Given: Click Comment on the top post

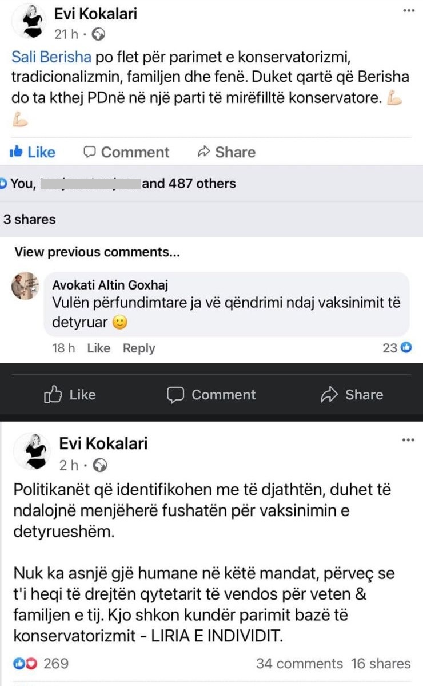Looking at the screenshot, I should tap(126, 152).
